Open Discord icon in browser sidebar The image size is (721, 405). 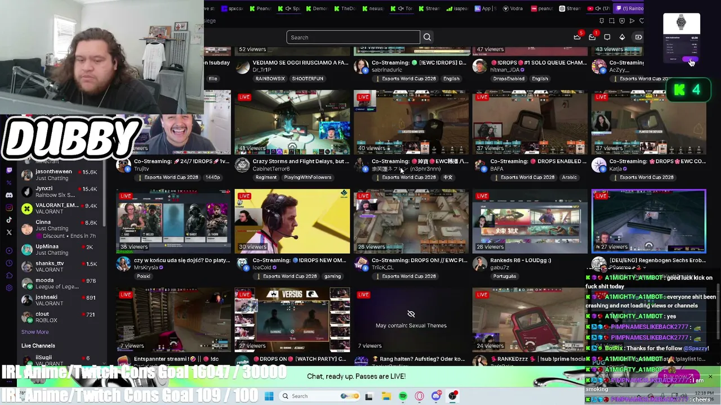tap(9, 195)
